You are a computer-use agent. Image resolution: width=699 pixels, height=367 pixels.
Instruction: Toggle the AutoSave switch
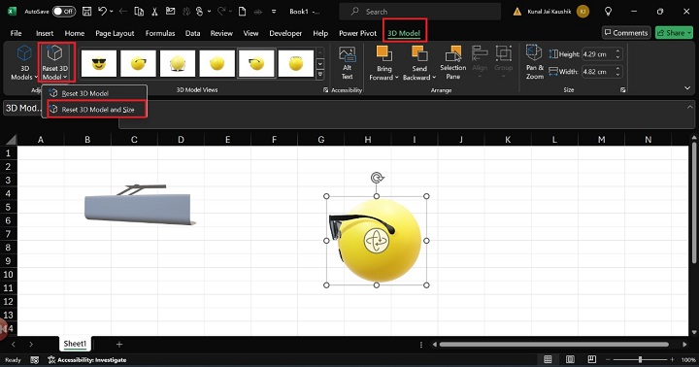[x=64, y=12]
